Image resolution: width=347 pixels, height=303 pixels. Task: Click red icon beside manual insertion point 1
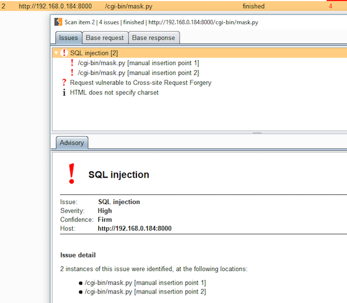(72, 63)
